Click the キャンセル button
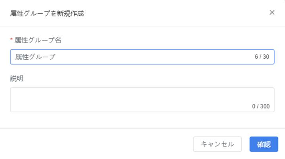The image size is (285, 159). (x=218, y=144)
